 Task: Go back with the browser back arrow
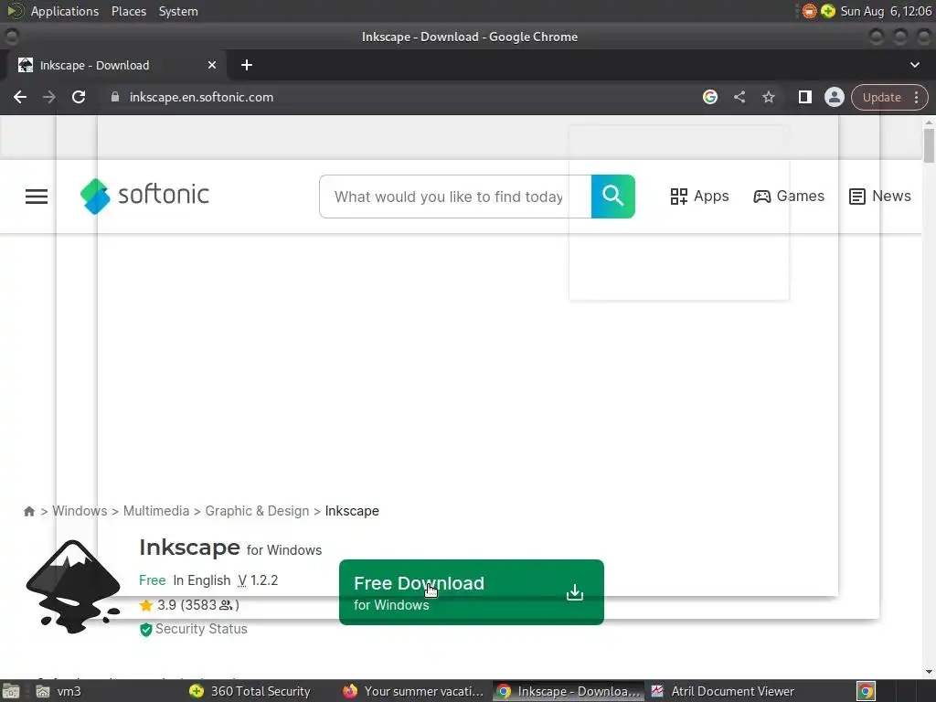20,97
